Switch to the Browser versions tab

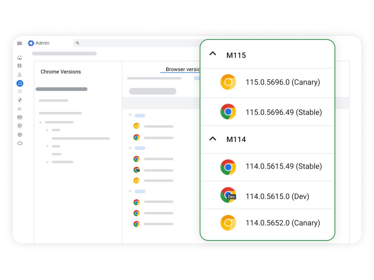tap(183, 69)
